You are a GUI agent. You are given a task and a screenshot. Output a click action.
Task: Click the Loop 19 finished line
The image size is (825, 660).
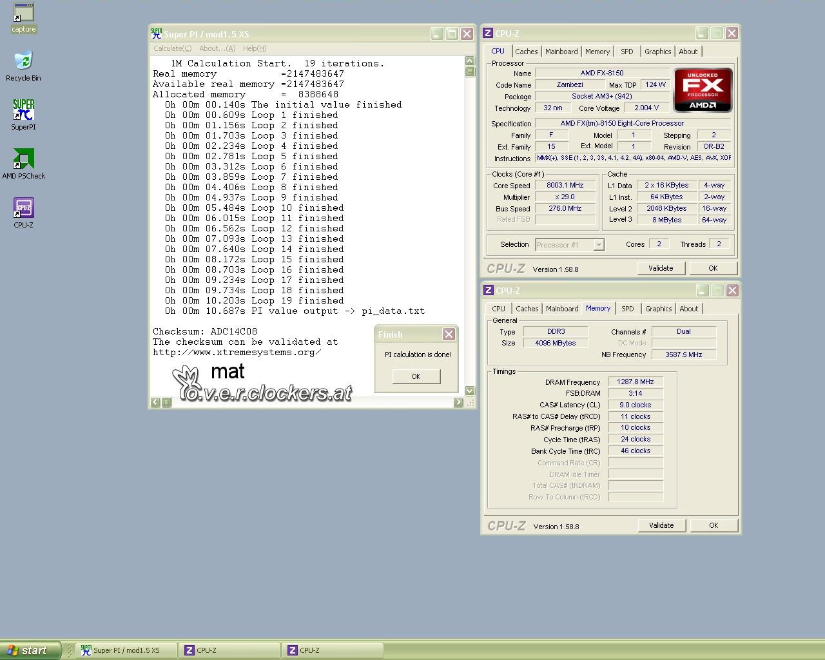(255, 300)
